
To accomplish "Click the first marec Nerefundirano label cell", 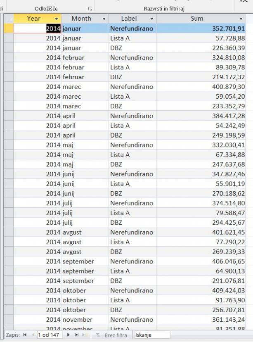I will (x=132, y=87).
